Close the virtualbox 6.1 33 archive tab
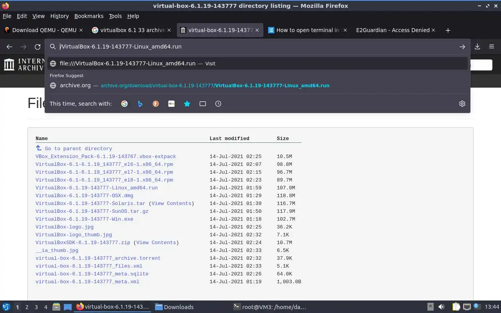 [x=169, y=30]
